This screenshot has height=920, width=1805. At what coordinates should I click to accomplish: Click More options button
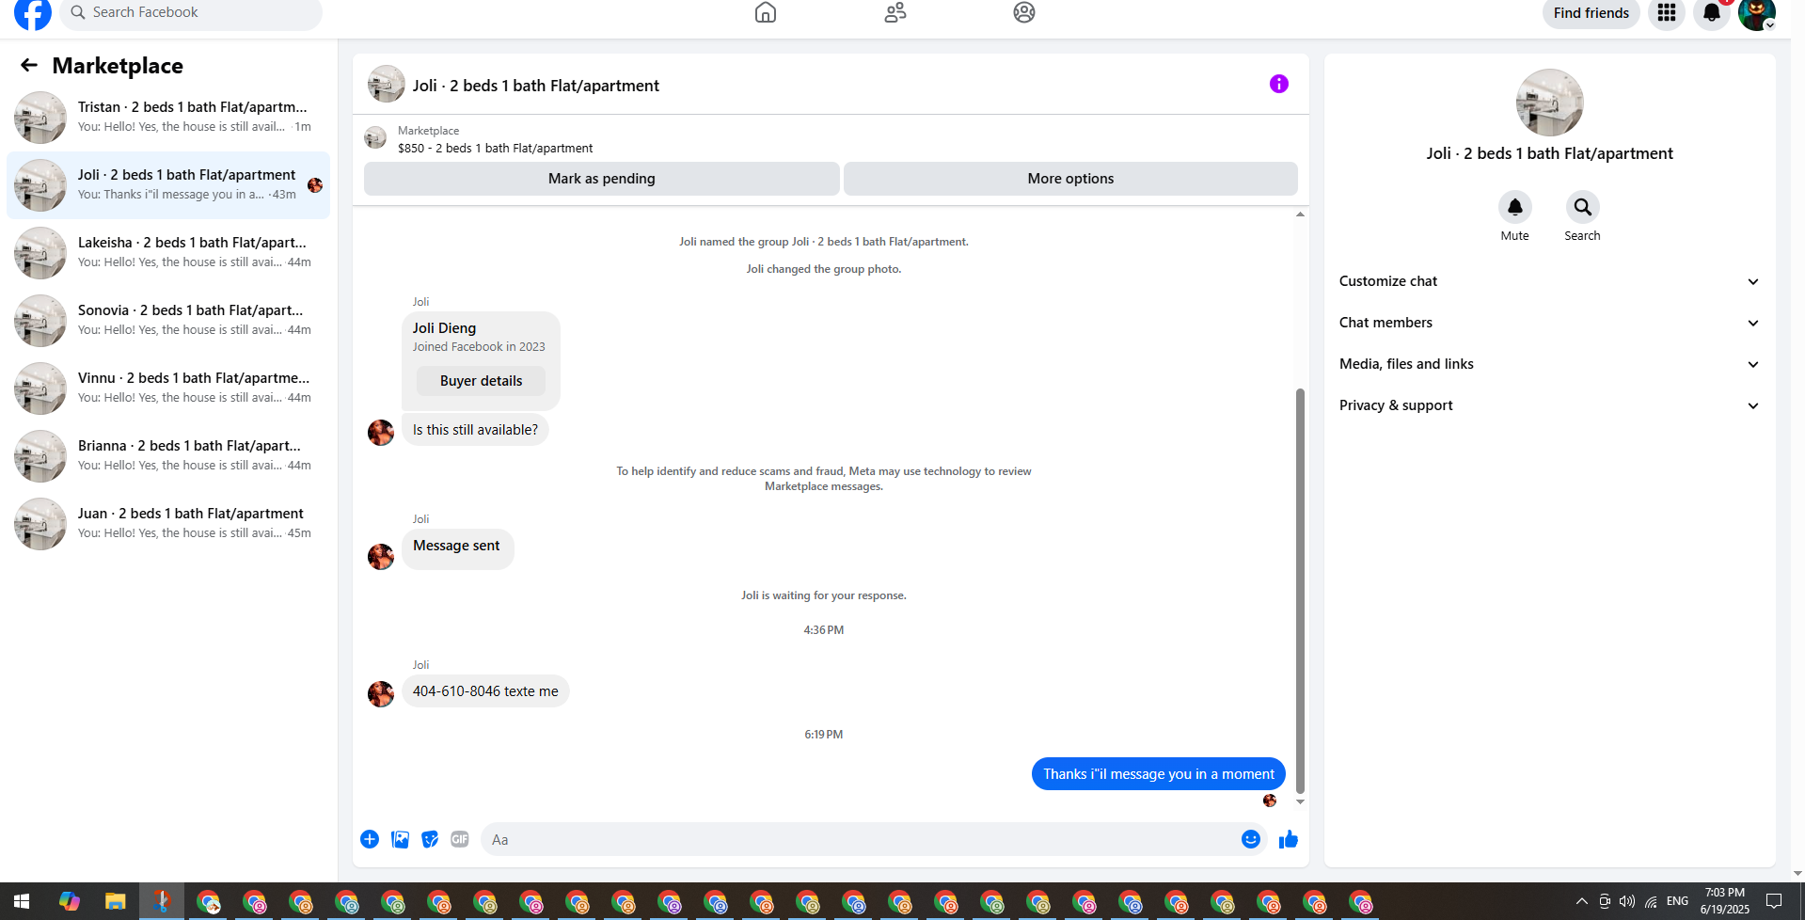(x=1070, y=179)
